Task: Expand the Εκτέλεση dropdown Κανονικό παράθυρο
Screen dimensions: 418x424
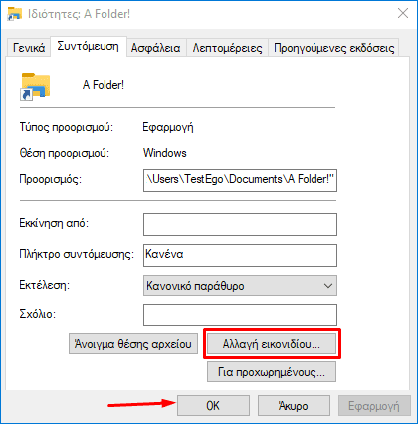Action: [x=240, y=286]
